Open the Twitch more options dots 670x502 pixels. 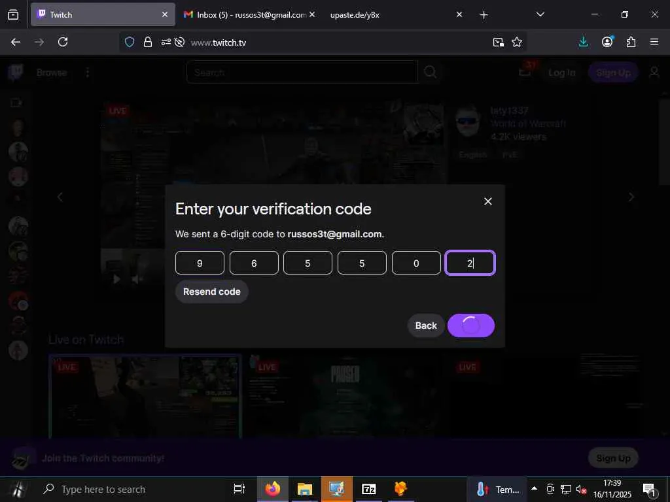pyautogui.click(x=88, y=73)
